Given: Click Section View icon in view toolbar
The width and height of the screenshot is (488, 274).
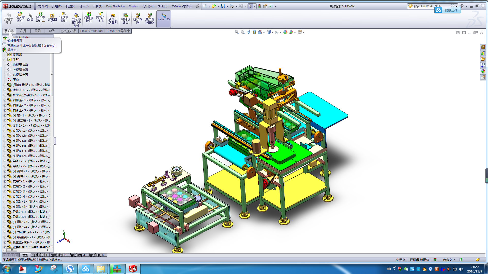Looking at the screenshot, I should (x=254, y=32).
